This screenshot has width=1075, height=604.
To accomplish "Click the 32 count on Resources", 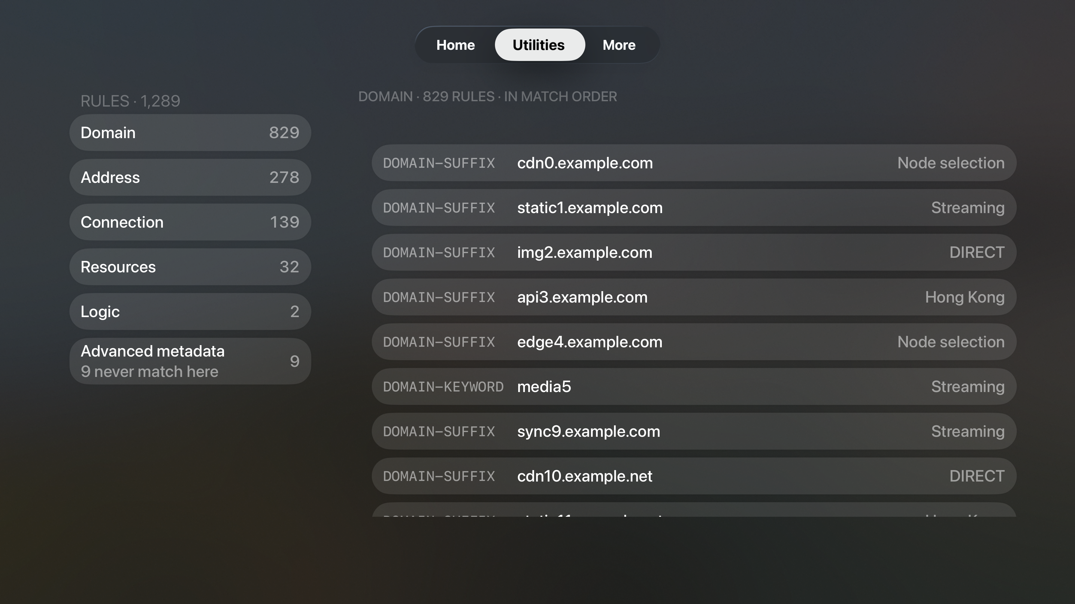I will 289,267.
